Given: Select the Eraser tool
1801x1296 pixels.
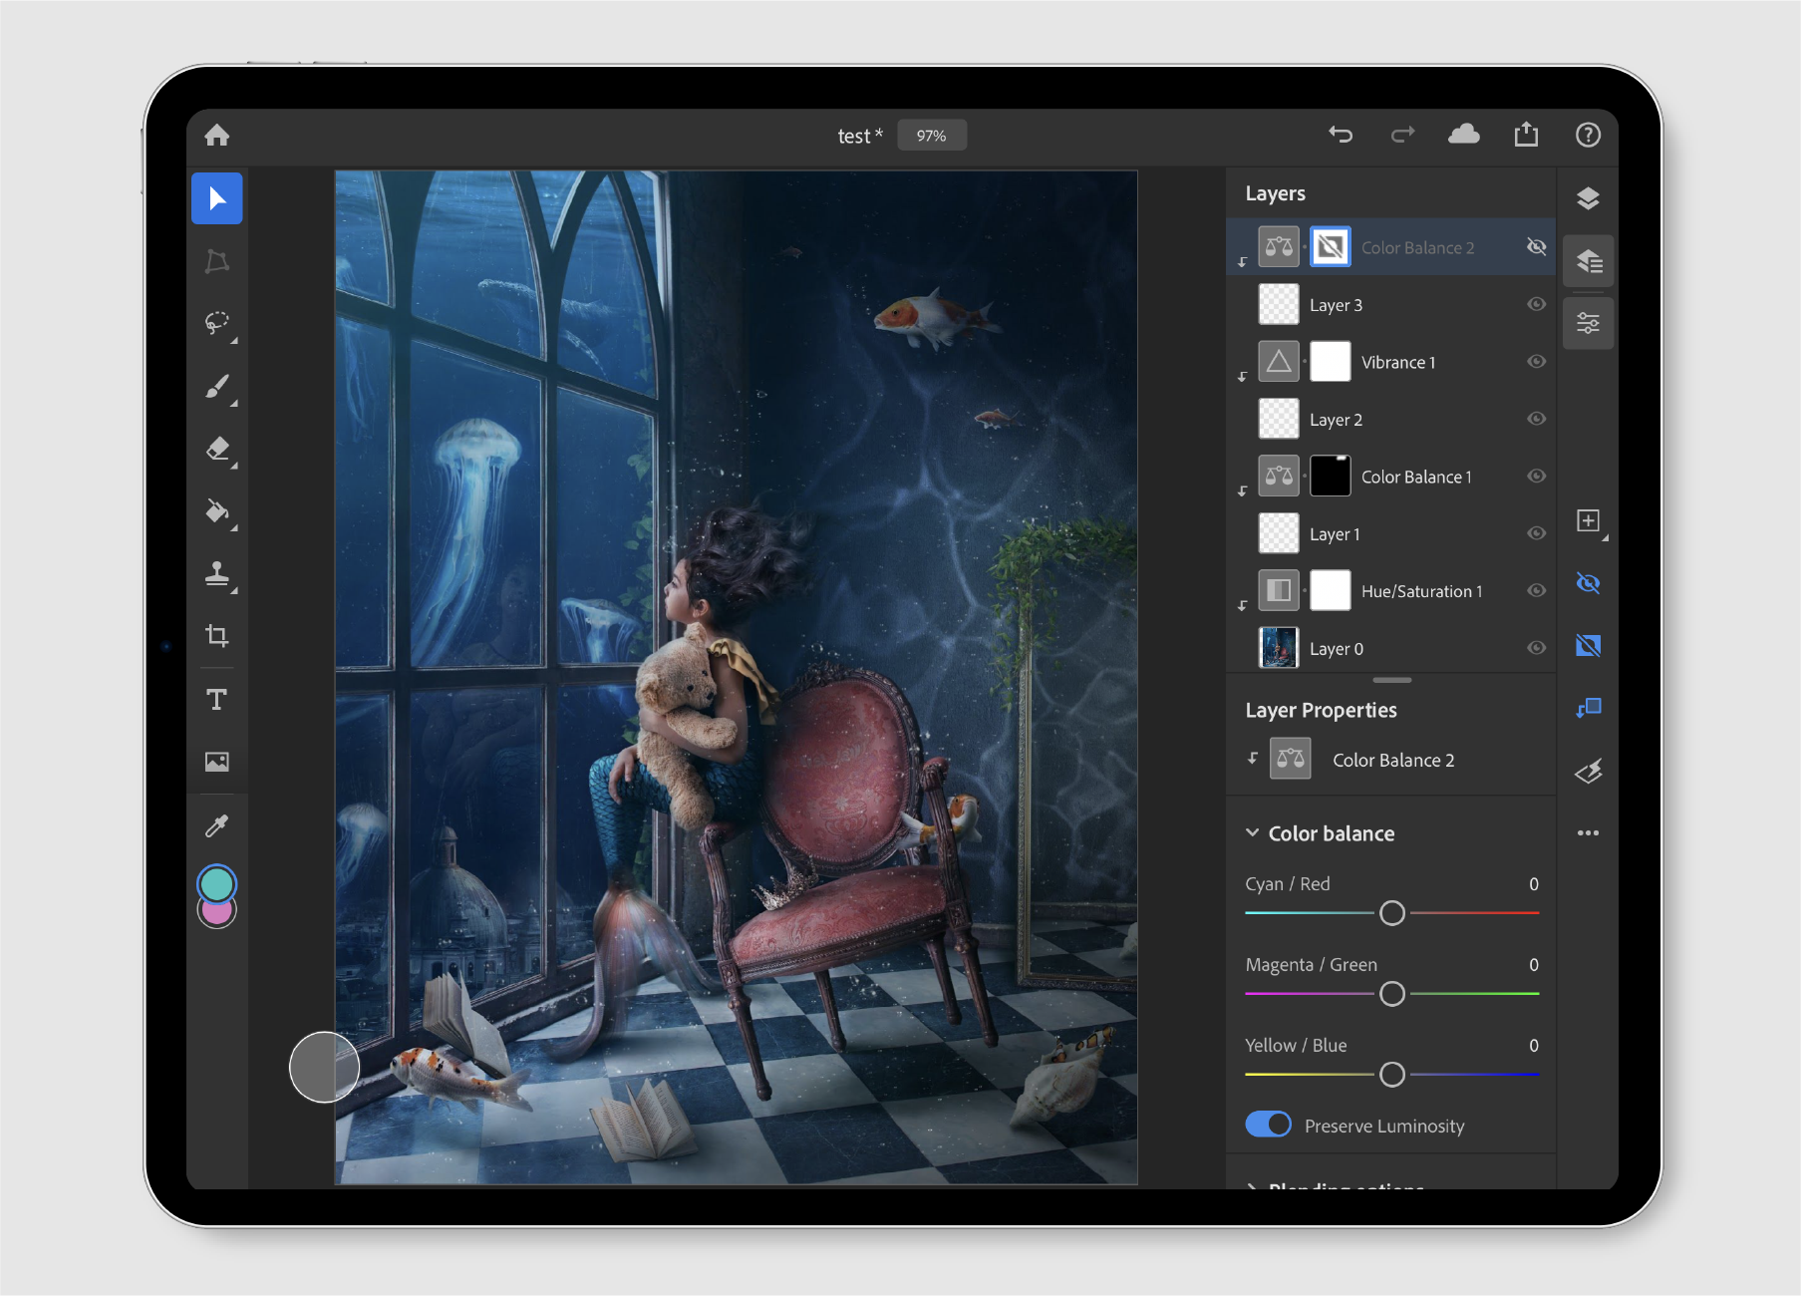Looking at the screenshot, I should point(216,450).
